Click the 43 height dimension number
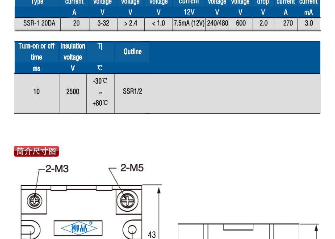Screen dimensions: 335x239 152,234
